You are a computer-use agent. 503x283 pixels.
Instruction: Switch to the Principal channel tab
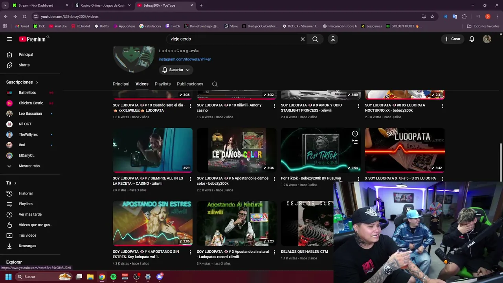point(121,84)
